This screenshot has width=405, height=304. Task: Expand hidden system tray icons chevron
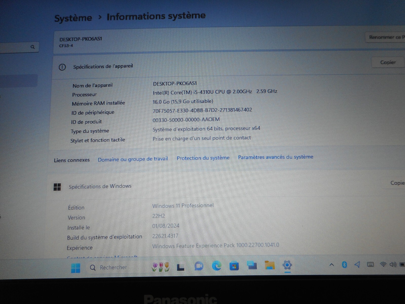[x=332, y=265]
